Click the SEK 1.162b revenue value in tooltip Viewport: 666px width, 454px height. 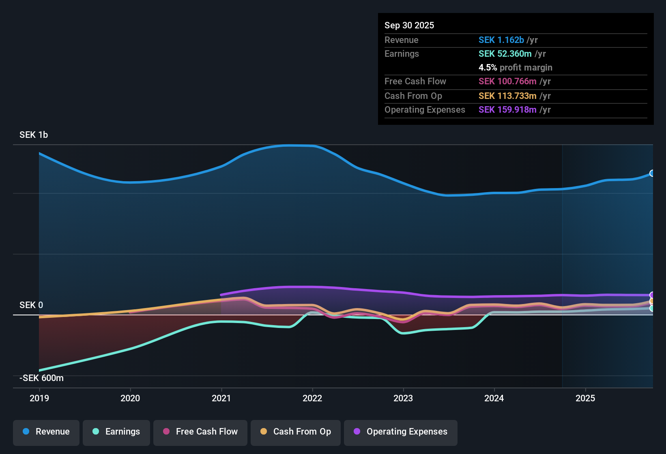[x=501, y=40]
